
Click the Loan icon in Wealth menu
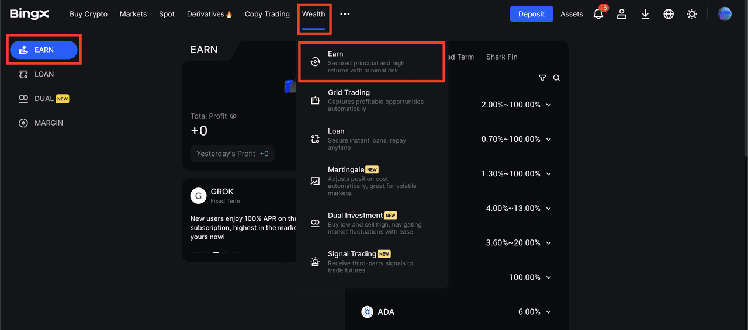[315, 139]
